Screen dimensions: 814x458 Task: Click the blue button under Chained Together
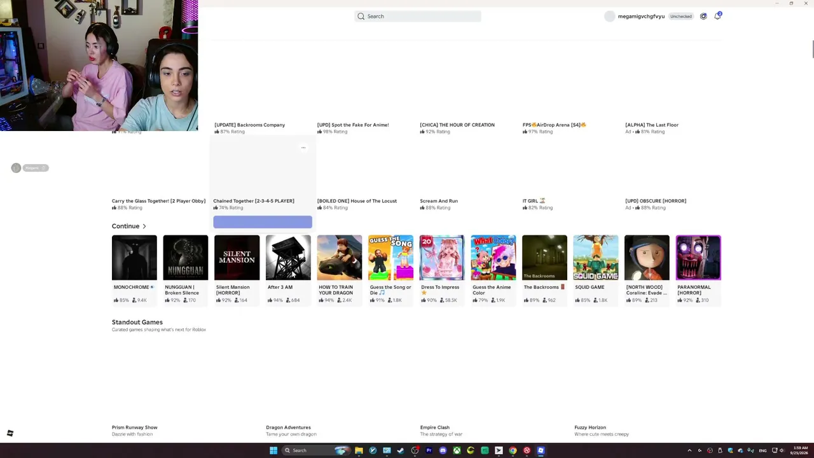(x=263, y=221)
